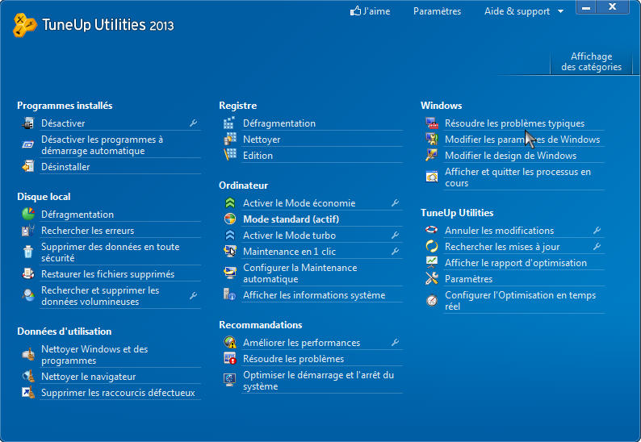Click the green Mode économie icon
The image size is (641, 442).
pyautogui.click(x=230, y=202)
